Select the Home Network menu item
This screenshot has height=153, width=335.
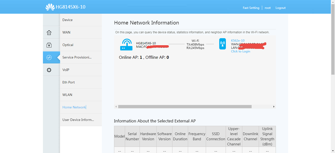coord(81,107)
